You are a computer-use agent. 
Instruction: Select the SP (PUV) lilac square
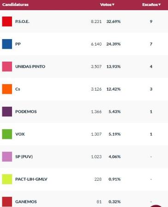(x=7, y=157)
